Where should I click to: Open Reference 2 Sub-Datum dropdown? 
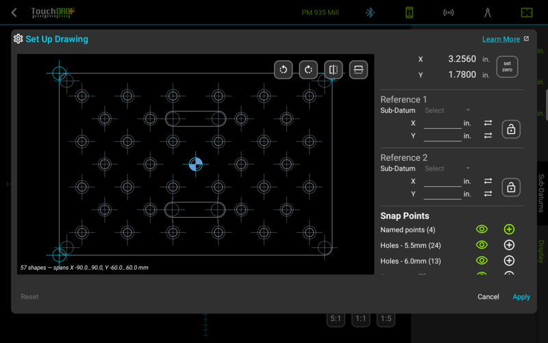click(x=447, y=168)
